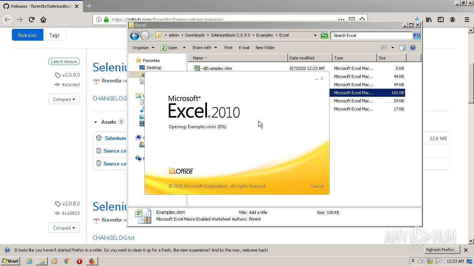Select the 17 KB file row
The image size is (474, 266).
(x=367, y=109)
